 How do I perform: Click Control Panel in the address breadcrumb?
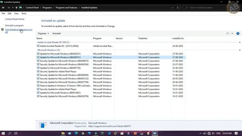click(32, 8)
